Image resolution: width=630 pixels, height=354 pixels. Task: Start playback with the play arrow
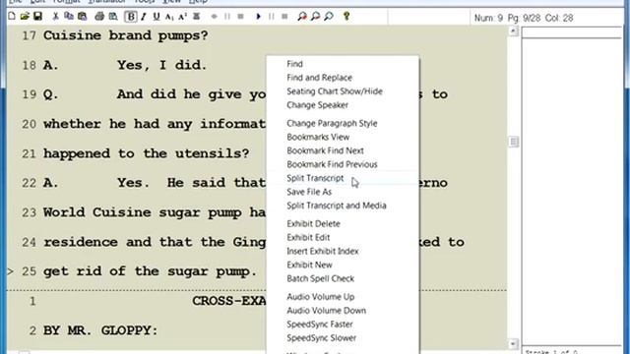258,17
